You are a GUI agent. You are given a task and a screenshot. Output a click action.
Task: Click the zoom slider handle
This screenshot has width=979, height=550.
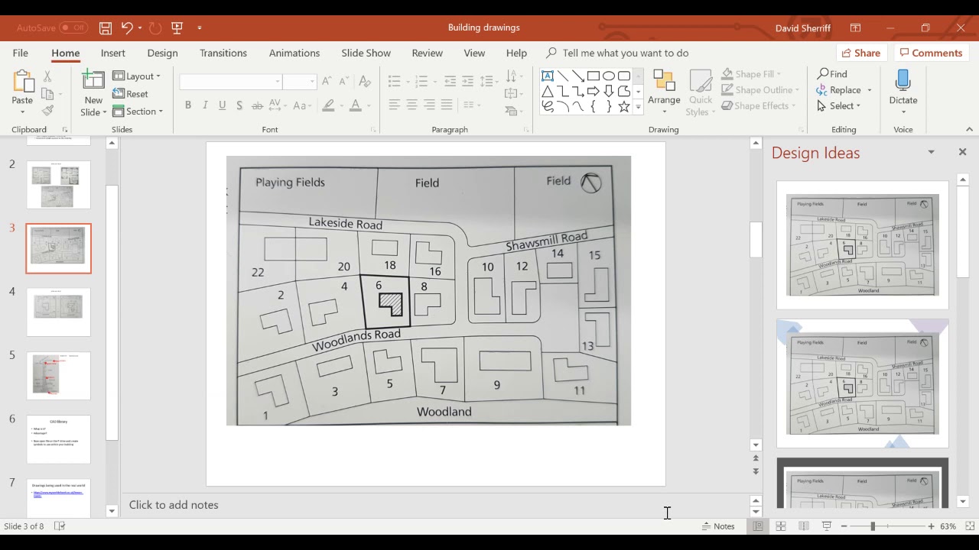(x=873, y=526)
